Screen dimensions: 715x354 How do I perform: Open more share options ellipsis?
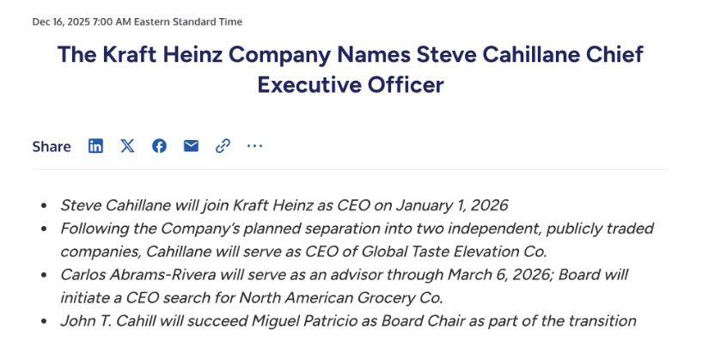(254, 146)
